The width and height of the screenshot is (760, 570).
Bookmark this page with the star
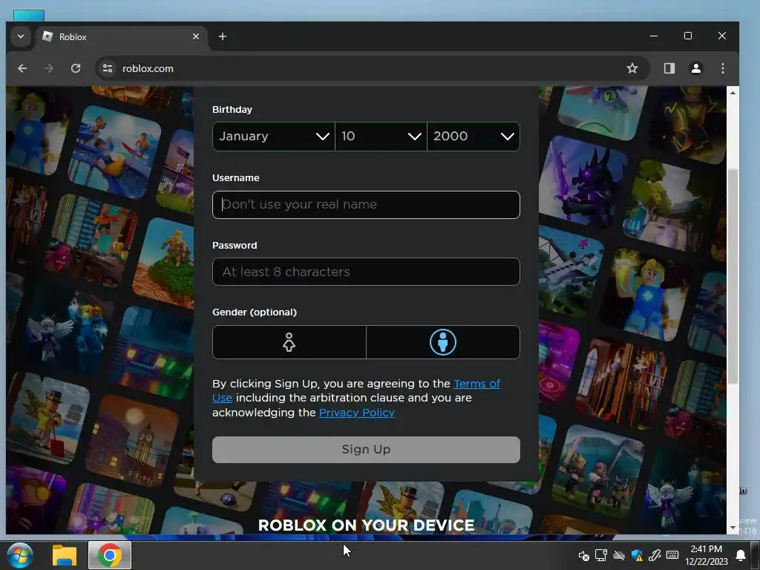pyautogui.click(x=632, y=68)
